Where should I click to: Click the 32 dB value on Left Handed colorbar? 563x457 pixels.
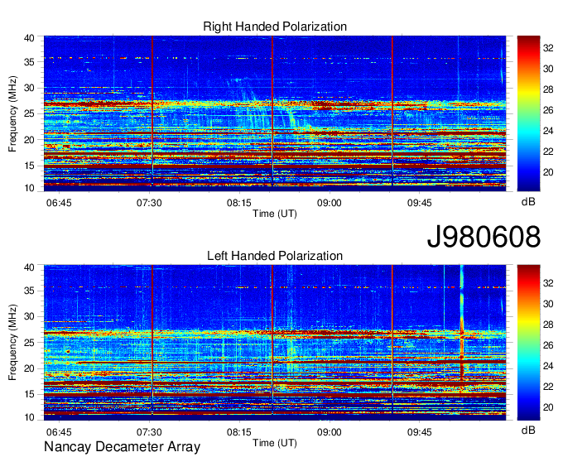[548, 283]
